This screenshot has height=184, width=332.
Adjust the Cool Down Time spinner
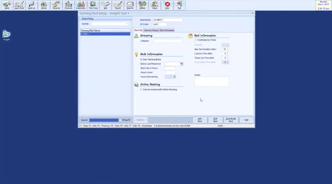pos(227,62)
